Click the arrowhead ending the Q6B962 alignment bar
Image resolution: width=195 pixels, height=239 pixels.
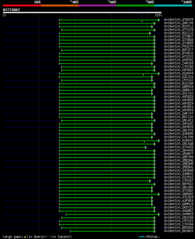click(159, 194)
